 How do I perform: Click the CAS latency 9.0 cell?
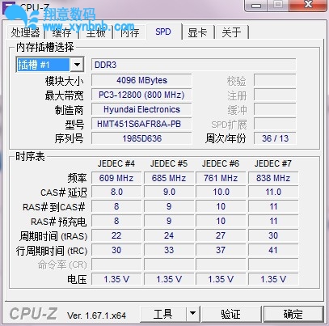(x=169, y=192)
